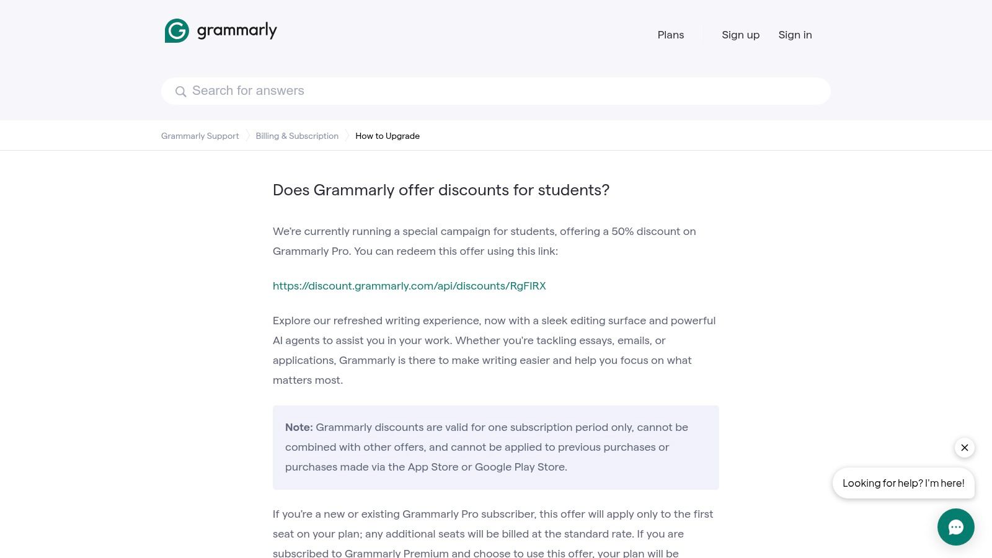The height and width of the screenshot is (558, 992).
Task: Open the green chat bubble assistant
Action: tap(955, 527)
